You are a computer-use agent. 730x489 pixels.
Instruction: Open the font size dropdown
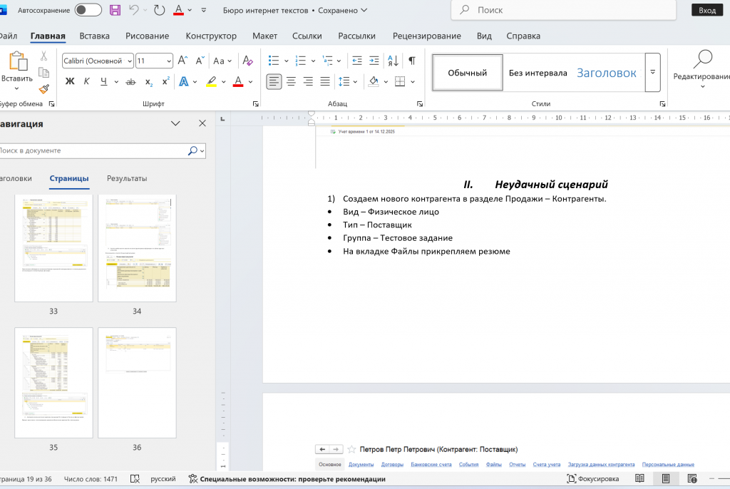[x=168, y=61]
